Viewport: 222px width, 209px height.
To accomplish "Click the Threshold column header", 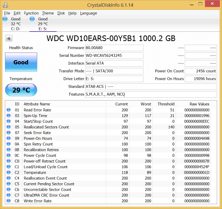I will coord(164,104).
